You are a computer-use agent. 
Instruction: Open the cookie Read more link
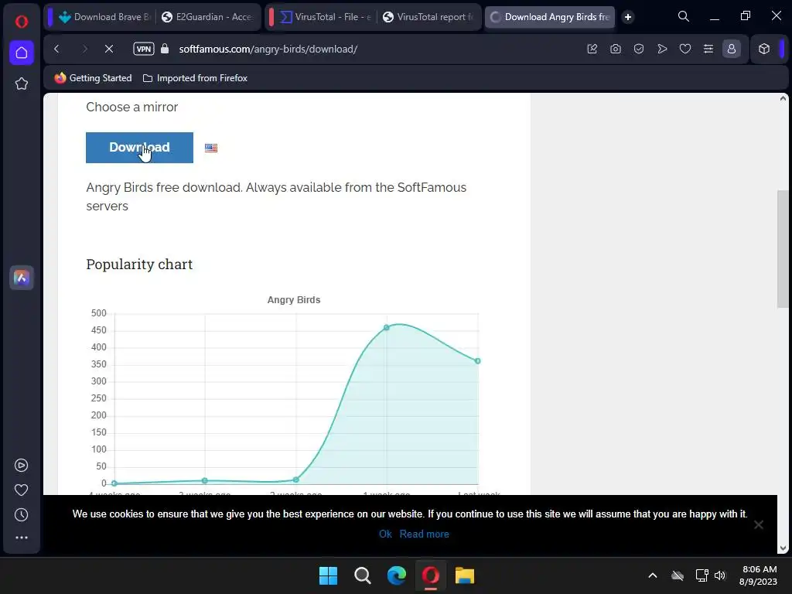pyautogui.click(x=425, y=534)
